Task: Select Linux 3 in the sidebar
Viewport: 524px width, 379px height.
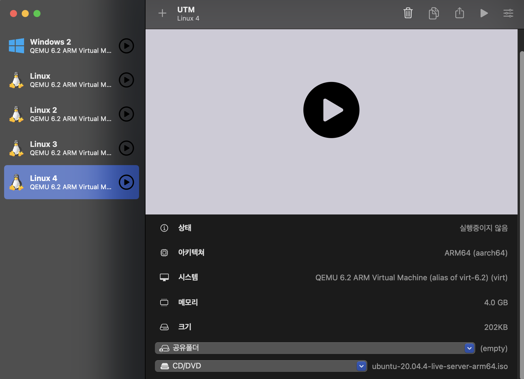Action: point(72,148)
